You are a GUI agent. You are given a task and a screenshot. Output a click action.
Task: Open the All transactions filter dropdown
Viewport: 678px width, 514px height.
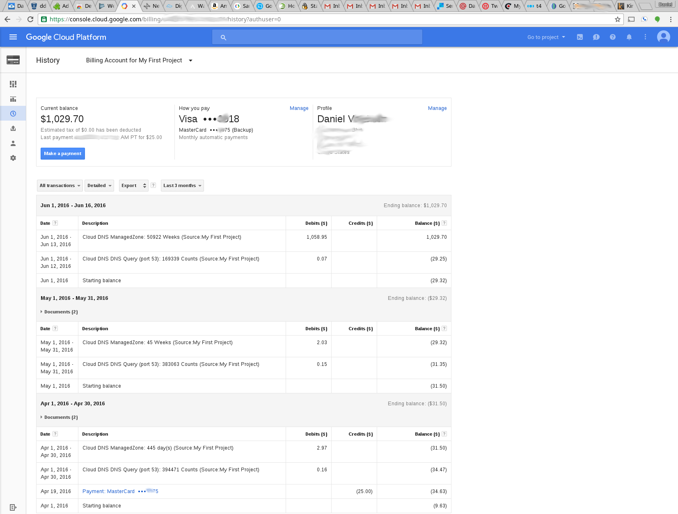coord(60,185)
